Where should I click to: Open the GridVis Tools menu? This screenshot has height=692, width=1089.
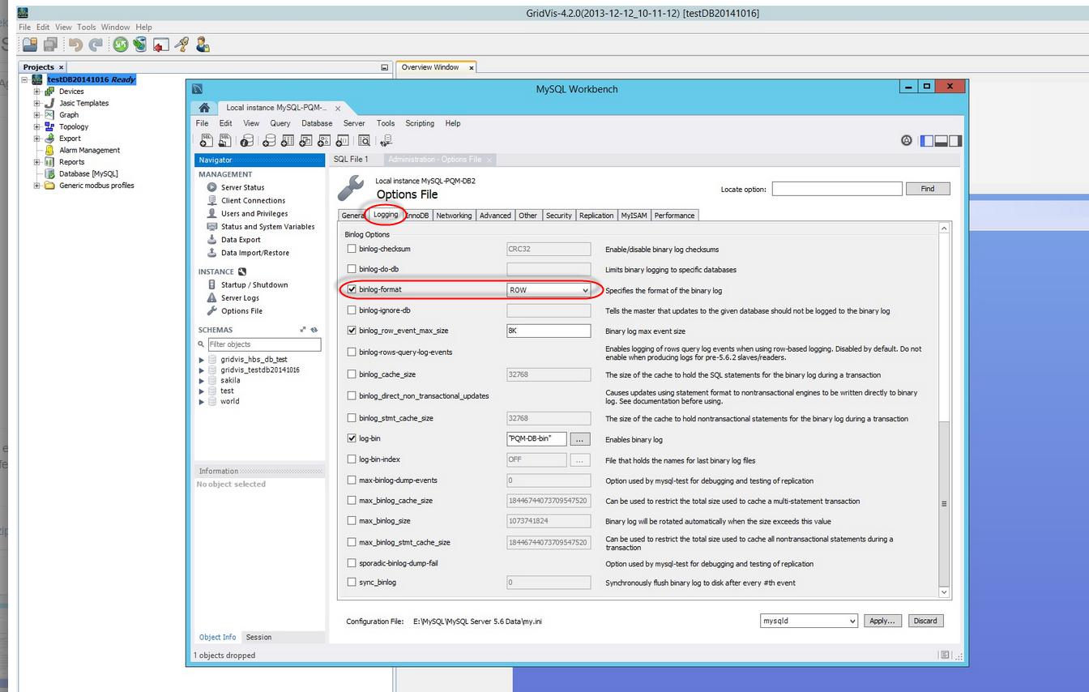pos(87,27)
